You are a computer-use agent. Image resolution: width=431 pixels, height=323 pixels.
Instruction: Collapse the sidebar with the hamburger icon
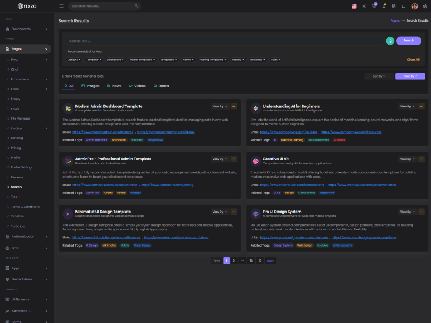61,6
